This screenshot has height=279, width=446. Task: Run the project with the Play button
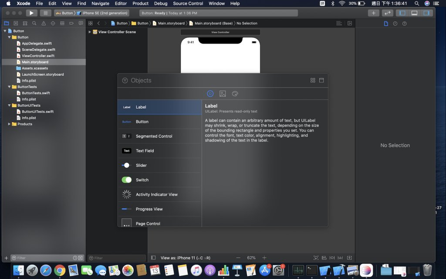coord(31,13)
